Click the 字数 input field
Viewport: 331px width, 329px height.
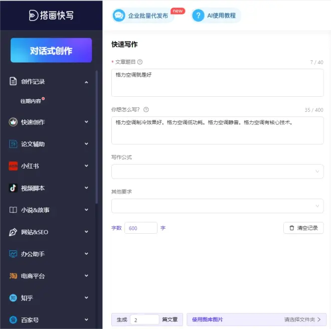pos(140,228)
